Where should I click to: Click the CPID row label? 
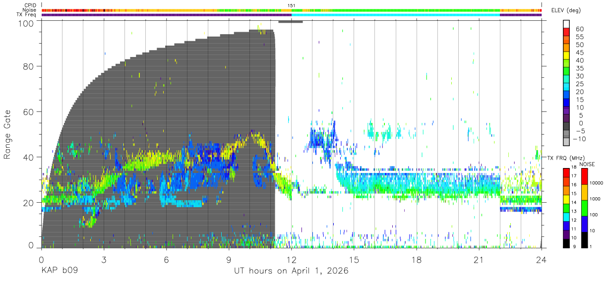(x=30, y=5)
